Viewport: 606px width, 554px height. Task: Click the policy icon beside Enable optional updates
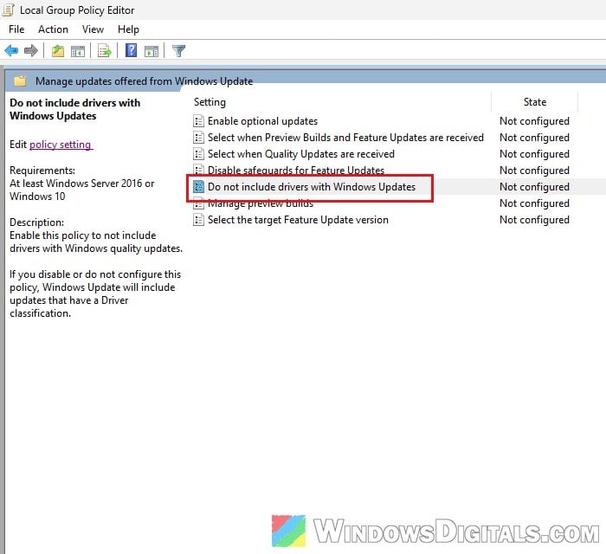click(x=198, y=121)
